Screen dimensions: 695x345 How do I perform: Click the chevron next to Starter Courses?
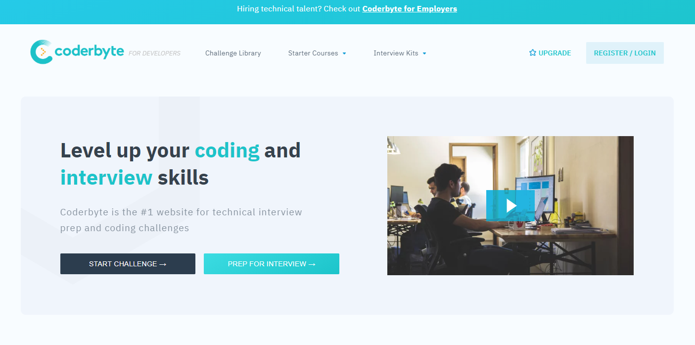pos(345,53)
